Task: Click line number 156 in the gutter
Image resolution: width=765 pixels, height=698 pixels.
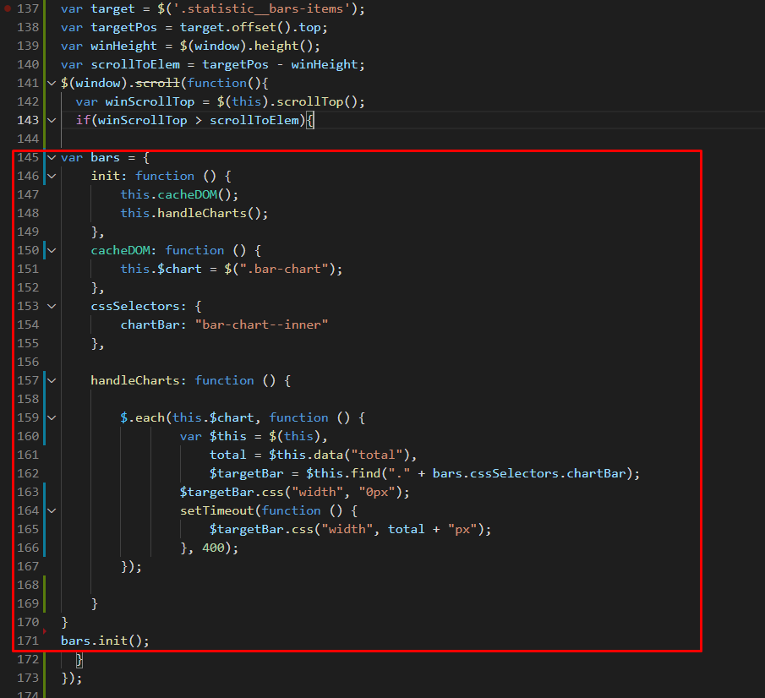Action: pos(28,362)
